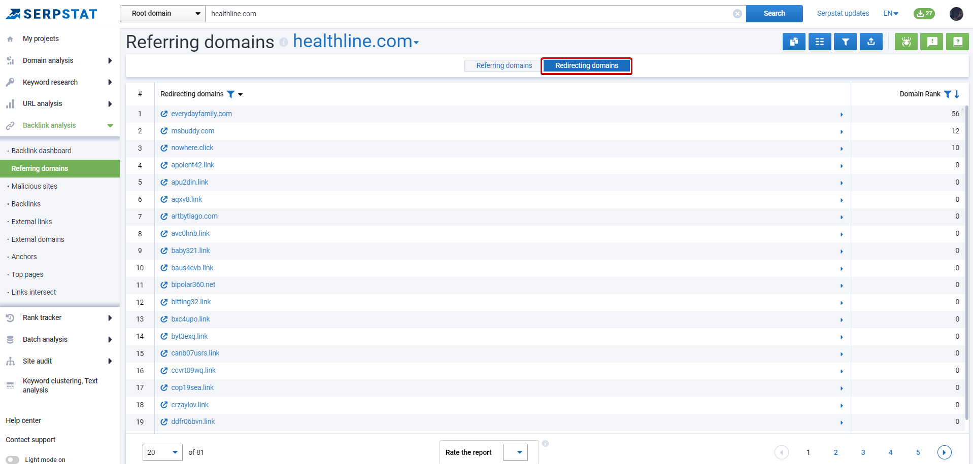Open the Rate the report dropdown
973x464 pixels.
[515, 452]
